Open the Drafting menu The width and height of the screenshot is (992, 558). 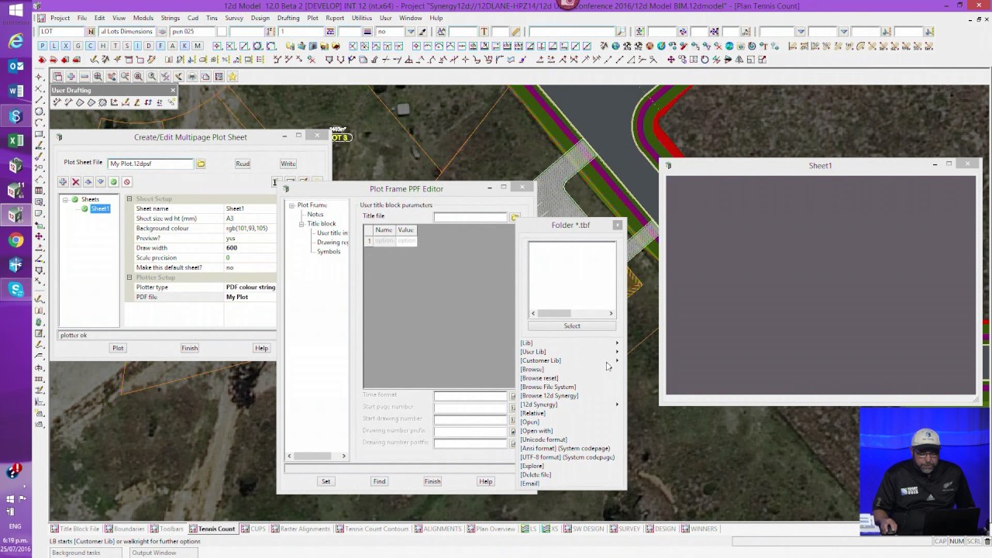click(x=288, y=18)
